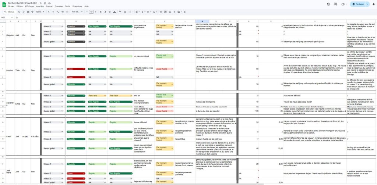Viewport: 377px width, 185px height.
Task: Open horizontal alignment options
Action: tap(137, 12)
